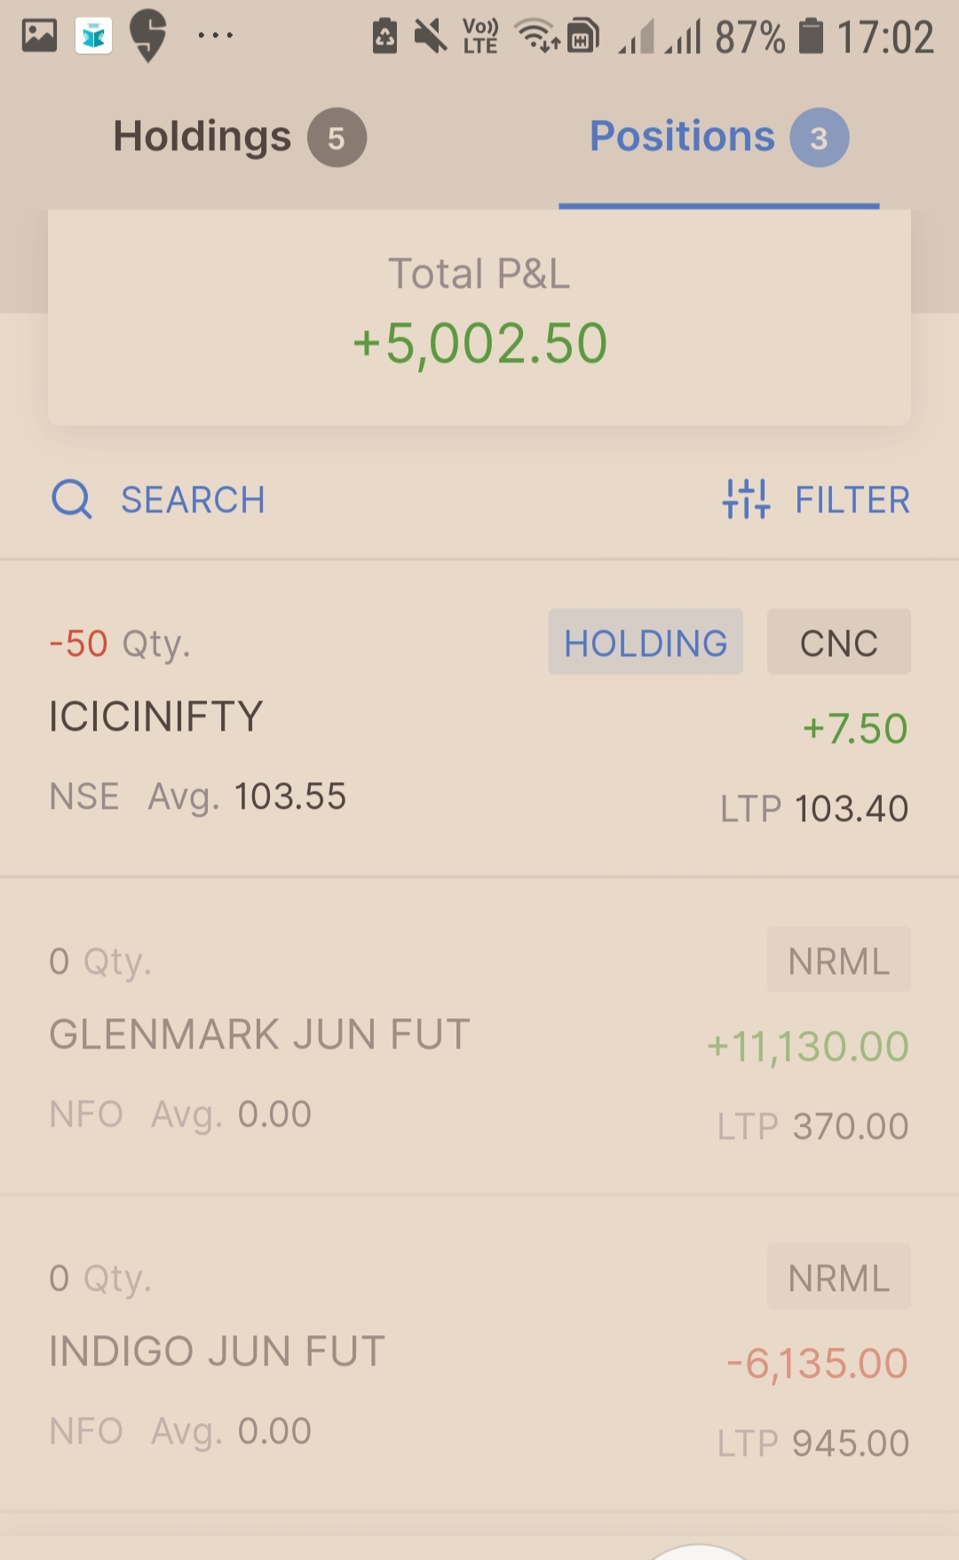Tap the CNC product tag
Image resolution: width=959 pixels, height=1560 pixels.
pyautogui.click(x=838, y=642)
